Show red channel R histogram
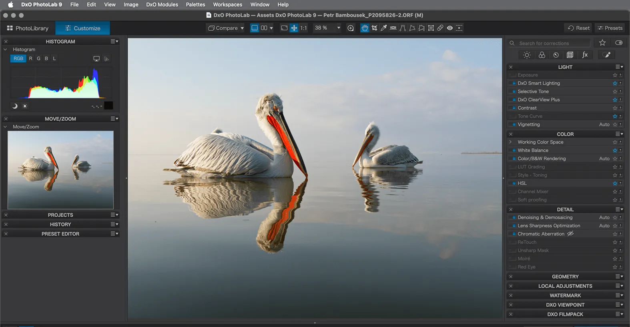The width and height of the screenshot is (630, 327). (x=30, y=58)
